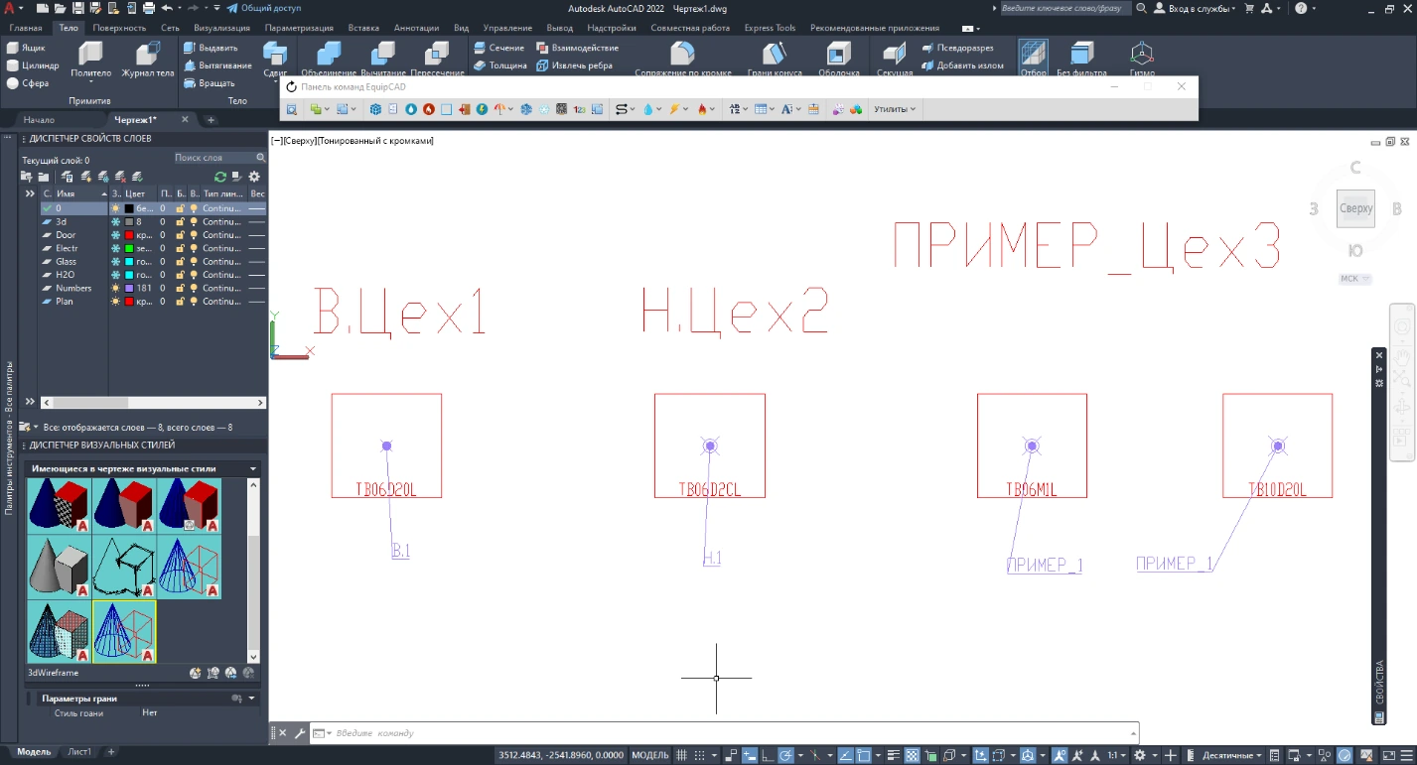The height and width of the screenshot is (765, 1417).
Task: Click the Electr layer color swatch
Action: click(x=129, y=248)
